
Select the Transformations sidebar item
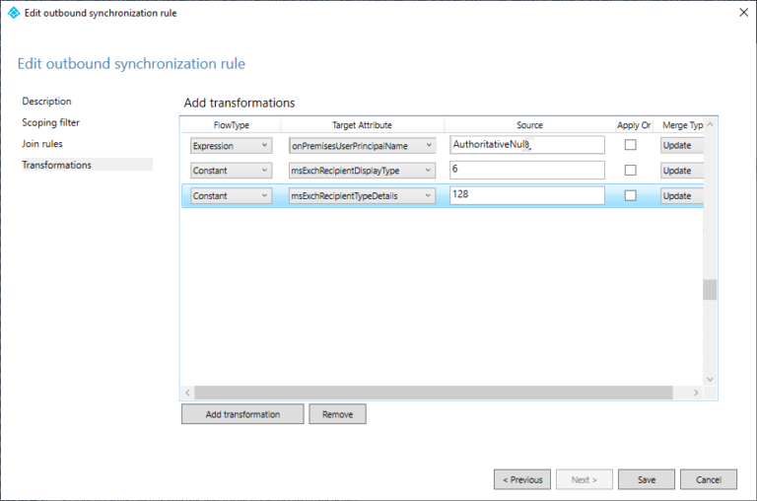[x=57, y=165]
